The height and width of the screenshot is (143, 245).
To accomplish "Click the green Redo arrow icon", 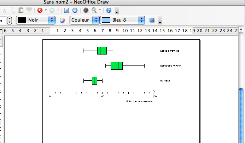I will point(52,10).
